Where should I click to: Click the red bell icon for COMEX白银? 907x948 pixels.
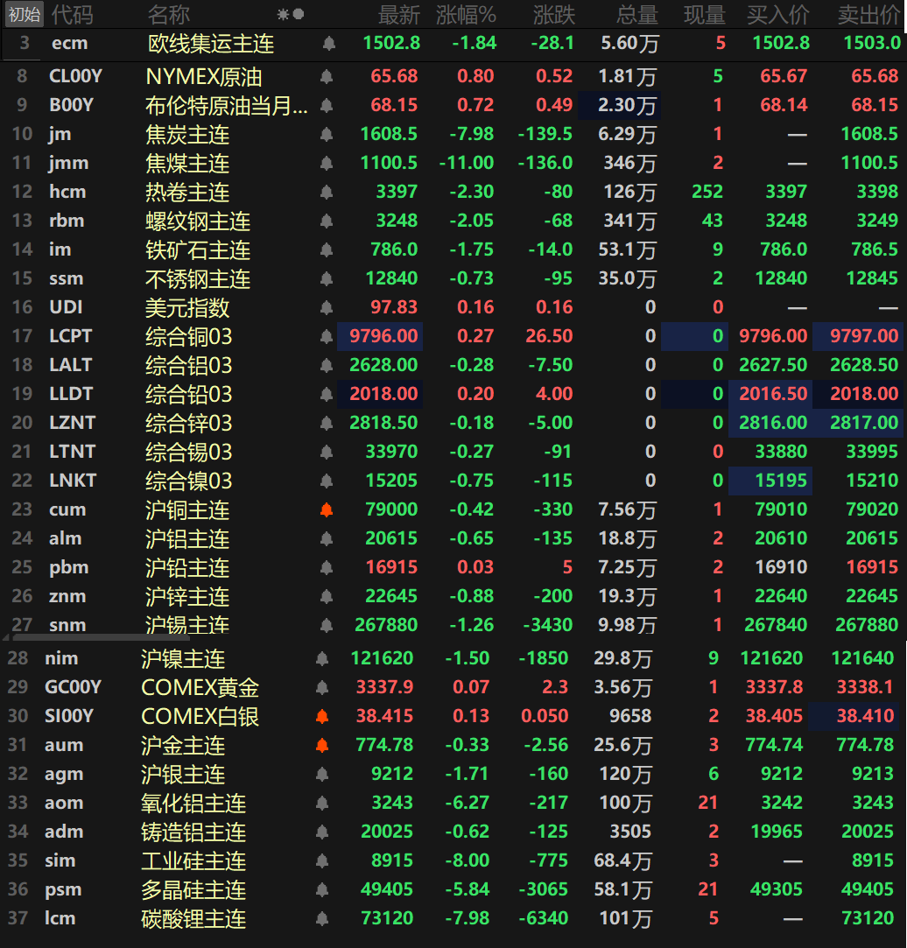[322, 717]
